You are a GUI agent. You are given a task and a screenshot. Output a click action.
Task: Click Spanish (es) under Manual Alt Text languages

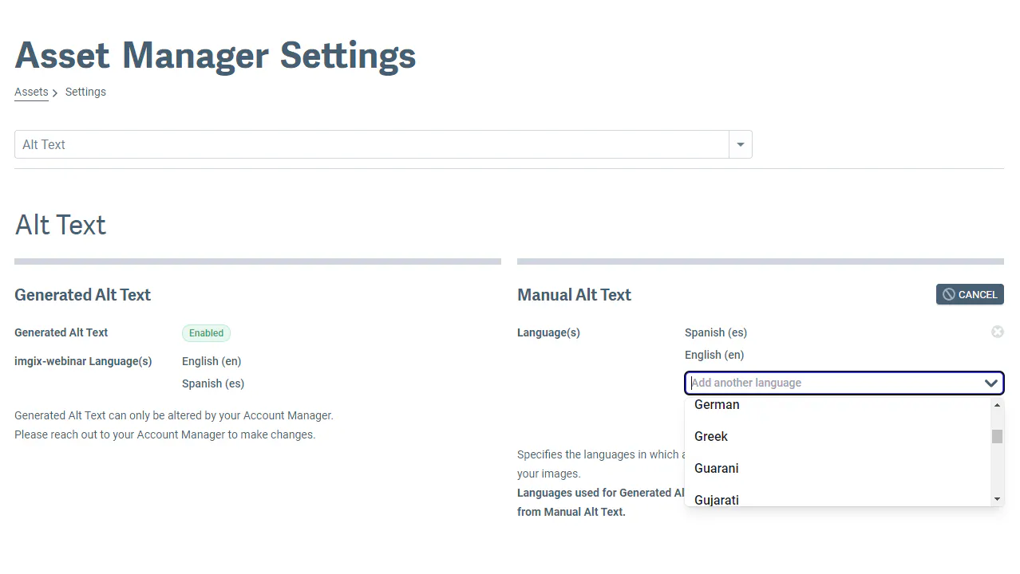point(715,332)
